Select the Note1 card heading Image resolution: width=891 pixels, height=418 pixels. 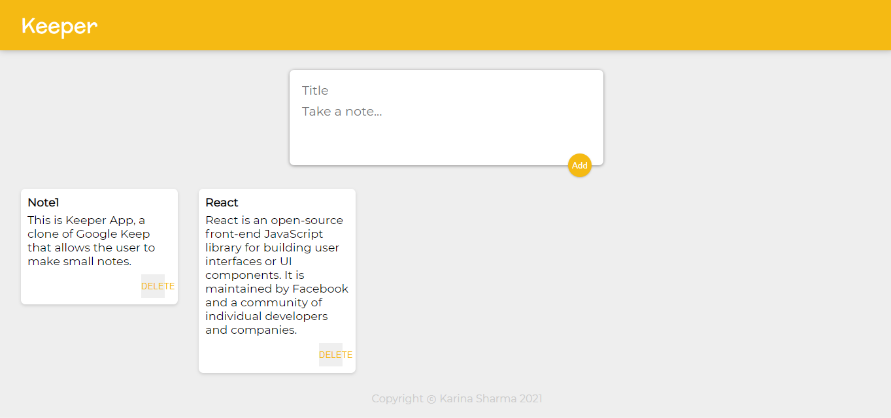tap(42, 202)
